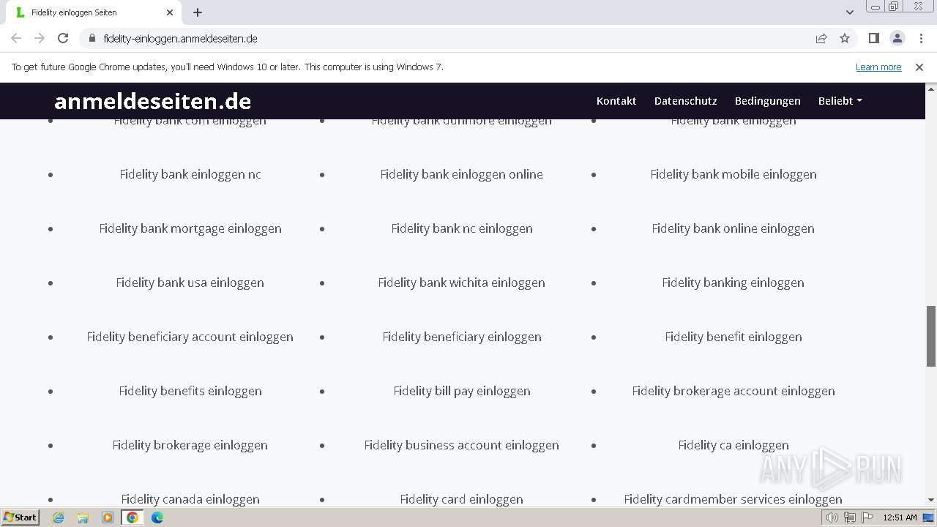Bookmark this page with the star icon
Viewport: 937px width, 527px height.
(x=845, y=38)
